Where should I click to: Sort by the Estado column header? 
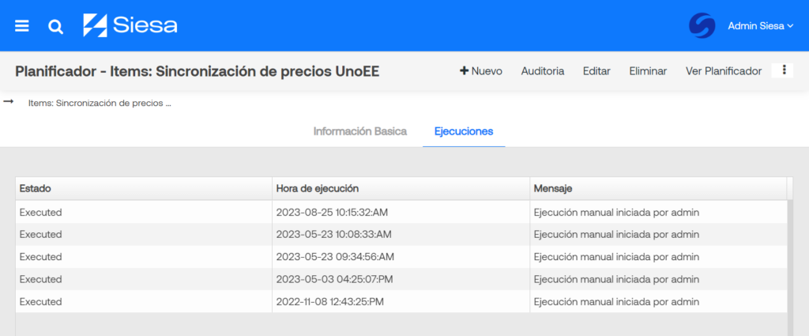(144, 189)
